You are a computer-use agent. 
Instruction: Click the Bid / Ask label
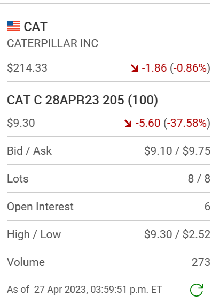29,151
